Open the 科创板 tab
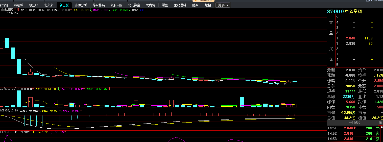 [x=19, y=5]
